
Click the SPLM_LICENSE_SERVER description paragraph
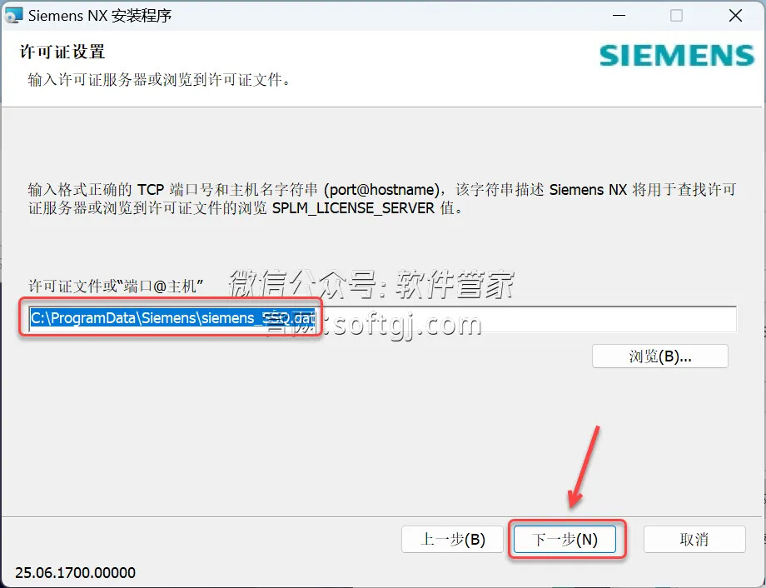(381, 198)
